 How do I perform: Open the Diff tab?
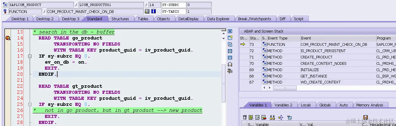click(282, 19)
